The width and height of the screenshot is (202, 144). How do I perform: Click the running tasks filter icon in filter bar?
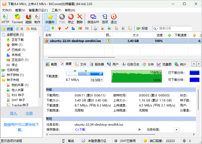pyautogui.click(x=80, y=28)
